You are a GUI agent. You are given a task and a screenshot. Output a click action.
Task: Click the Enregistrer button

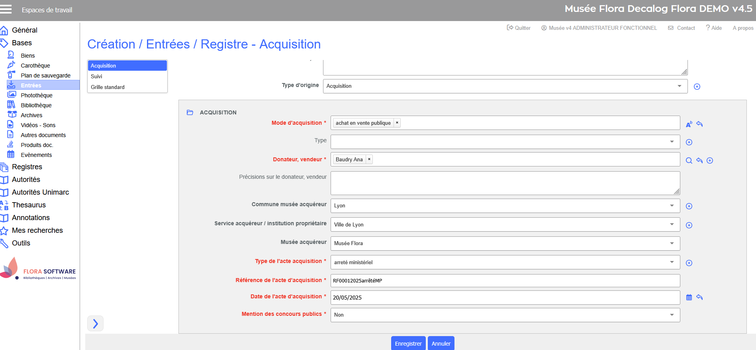[x=408, y=344]
